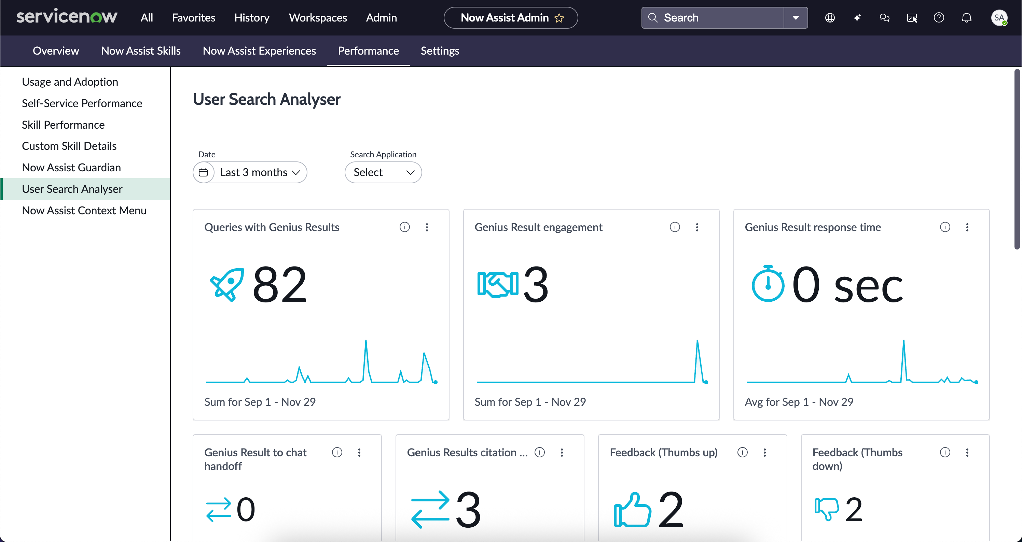Click the User Search Analyser page heading
This screenshot has width=1022, height=542.
[267, 99]
